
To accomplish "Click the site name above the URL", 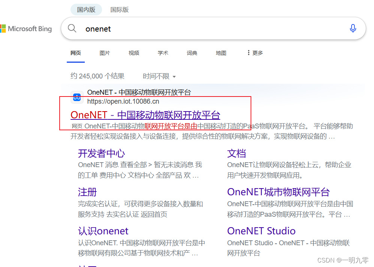I will [x=139, y=92].
